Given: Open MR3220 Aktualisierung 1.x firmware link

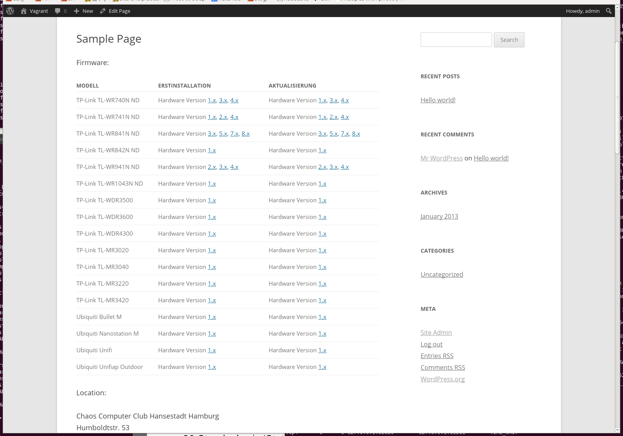Looking at the screenshot, I should [322, 284].
